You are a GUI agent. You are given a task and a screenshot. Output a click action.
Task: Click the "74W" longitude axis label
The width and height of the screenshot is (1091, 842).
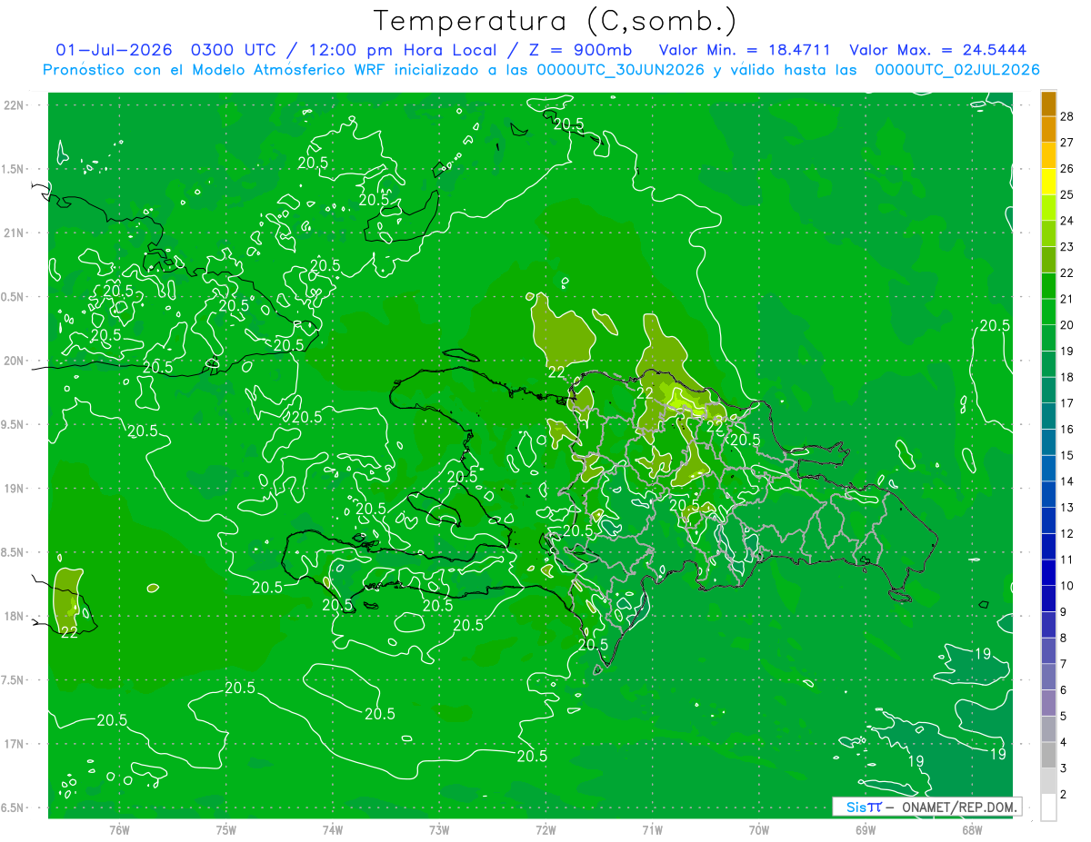pyautogui.click(x=333, y=830)
